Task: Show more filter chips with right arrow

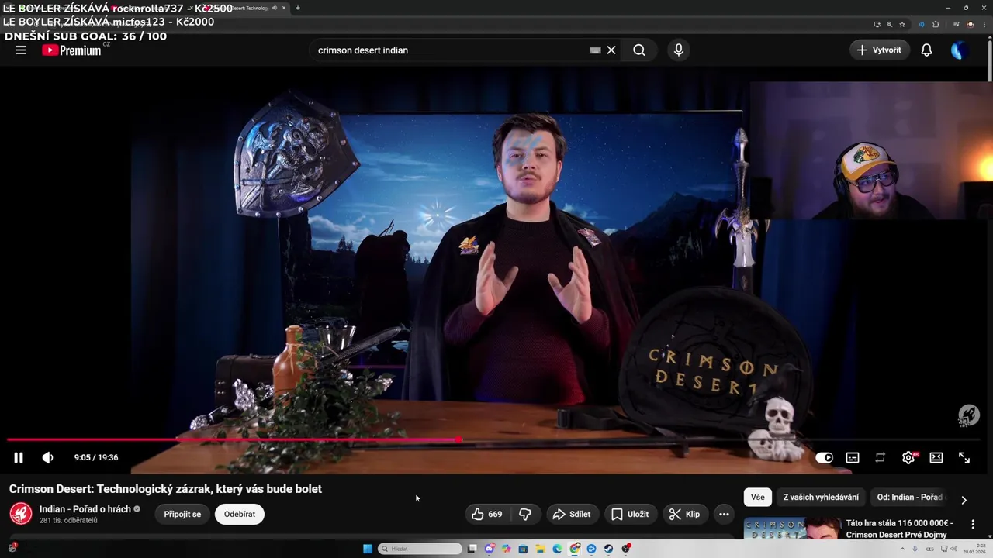Action: [x=964, y=500]
